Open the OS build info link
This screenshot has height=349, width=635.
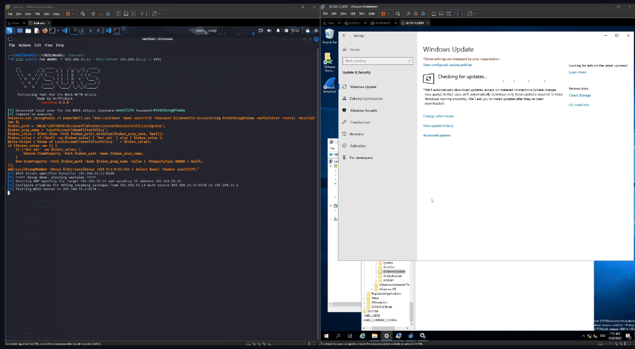(578, 105)
